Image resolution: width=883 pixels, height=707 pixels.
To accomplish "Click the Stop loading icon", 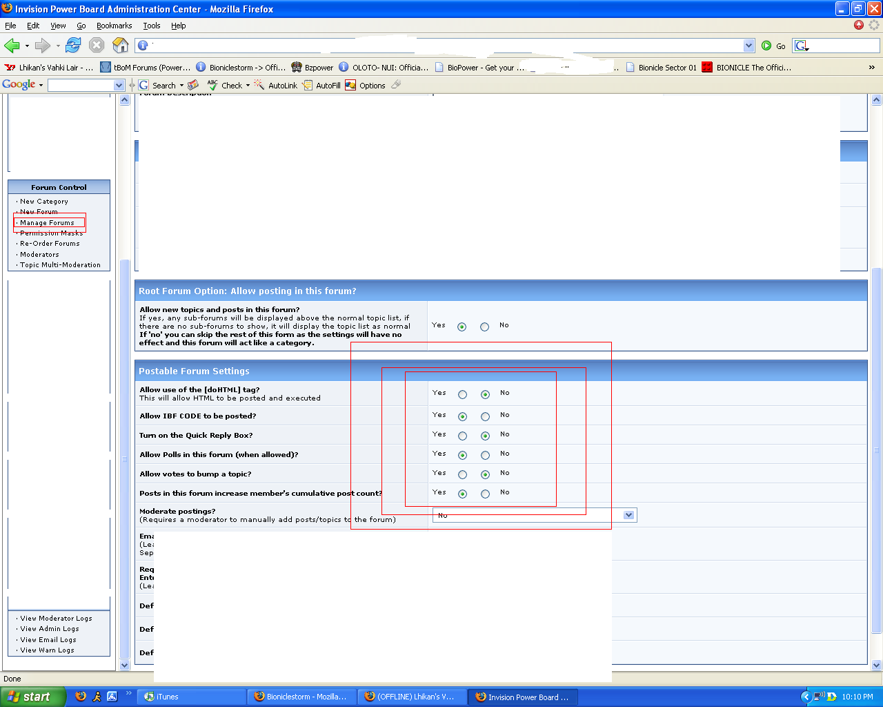I will (97, 46).
